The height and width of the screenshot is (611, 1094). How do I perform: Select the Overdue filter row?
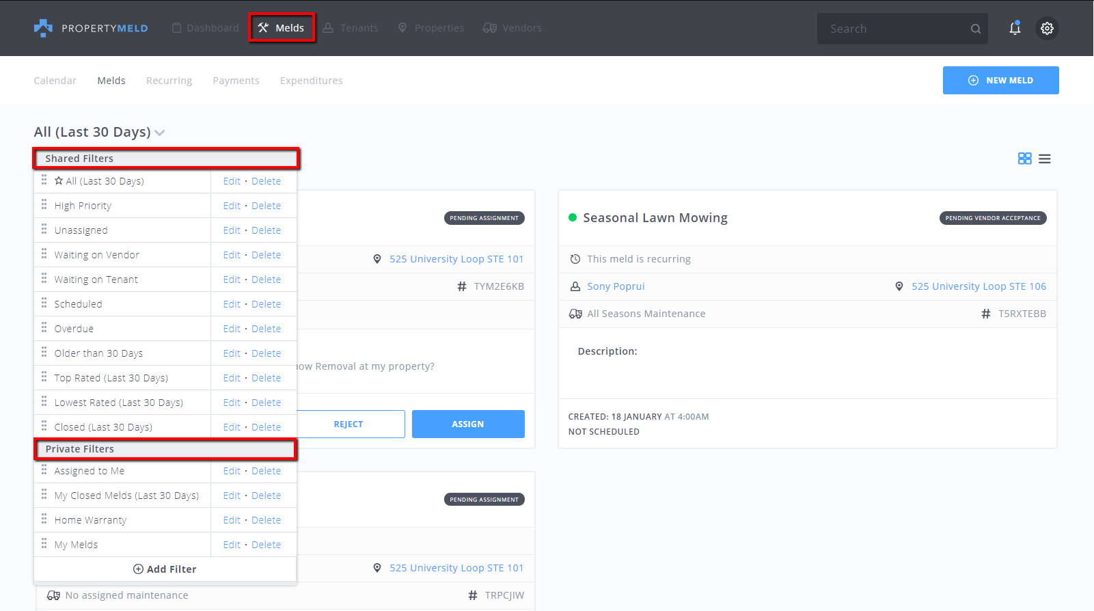point(74,329)
